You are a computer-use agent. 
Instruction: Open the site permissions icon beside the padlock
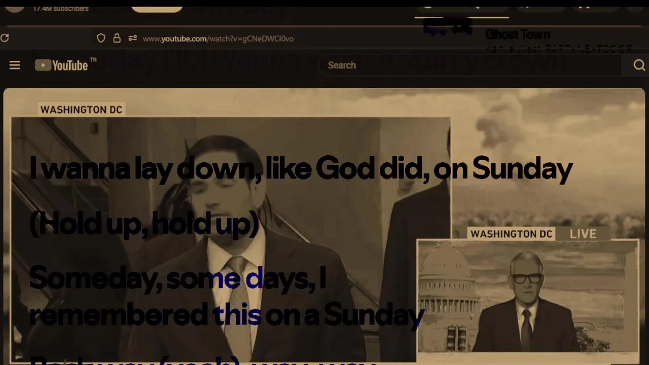coord(132,38)
